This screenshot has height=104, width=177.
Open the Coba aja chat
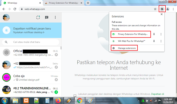pos(30,78)
